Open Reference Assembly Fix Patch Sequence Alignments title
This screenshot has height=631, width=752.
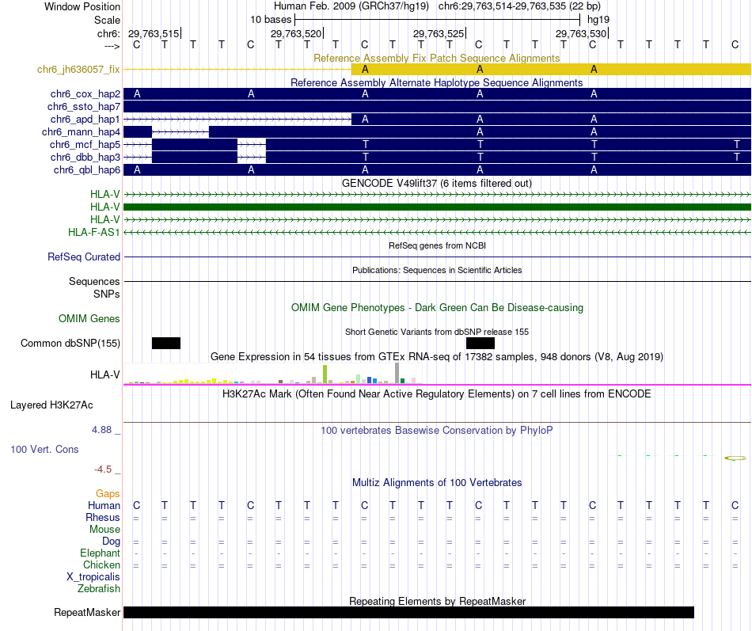(x=436, y=58)
